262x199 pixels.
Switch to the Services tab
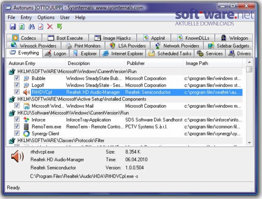(210, 54)
